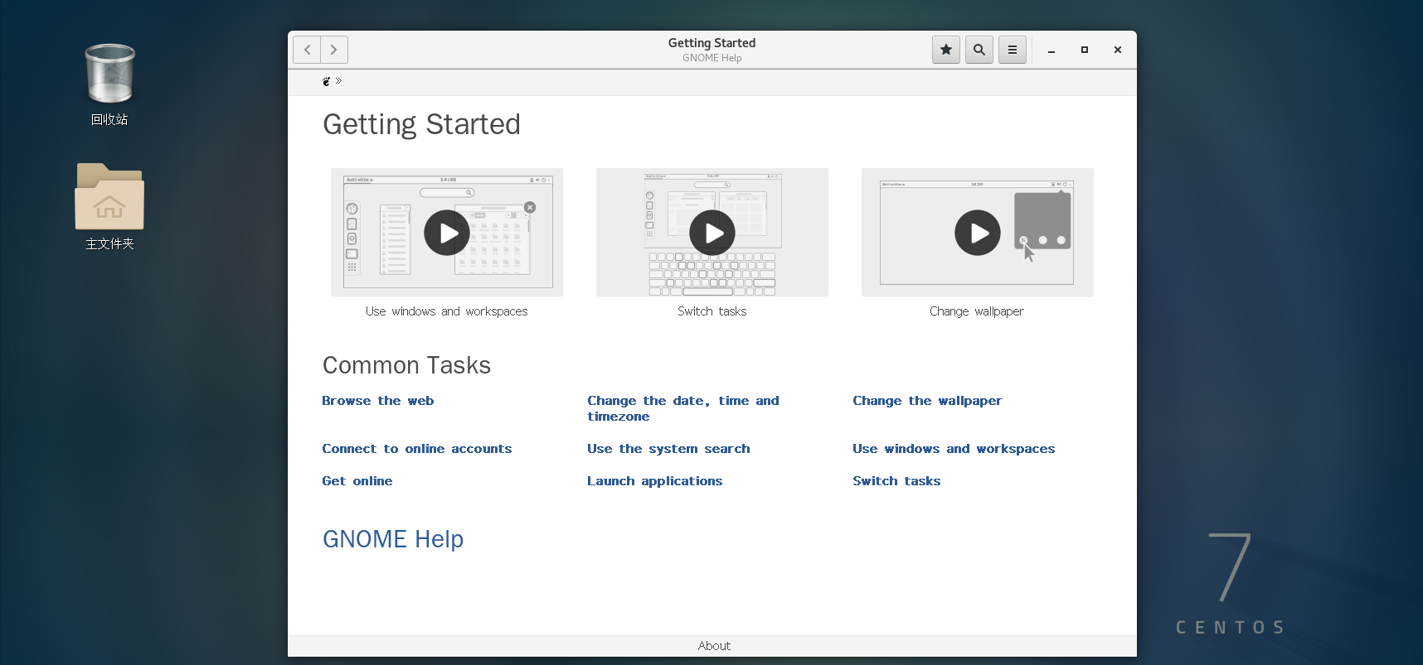Viewport: 1423px width, 665px height.
Task: Follow the Change the wallpaper link
Action: point(927,401)
